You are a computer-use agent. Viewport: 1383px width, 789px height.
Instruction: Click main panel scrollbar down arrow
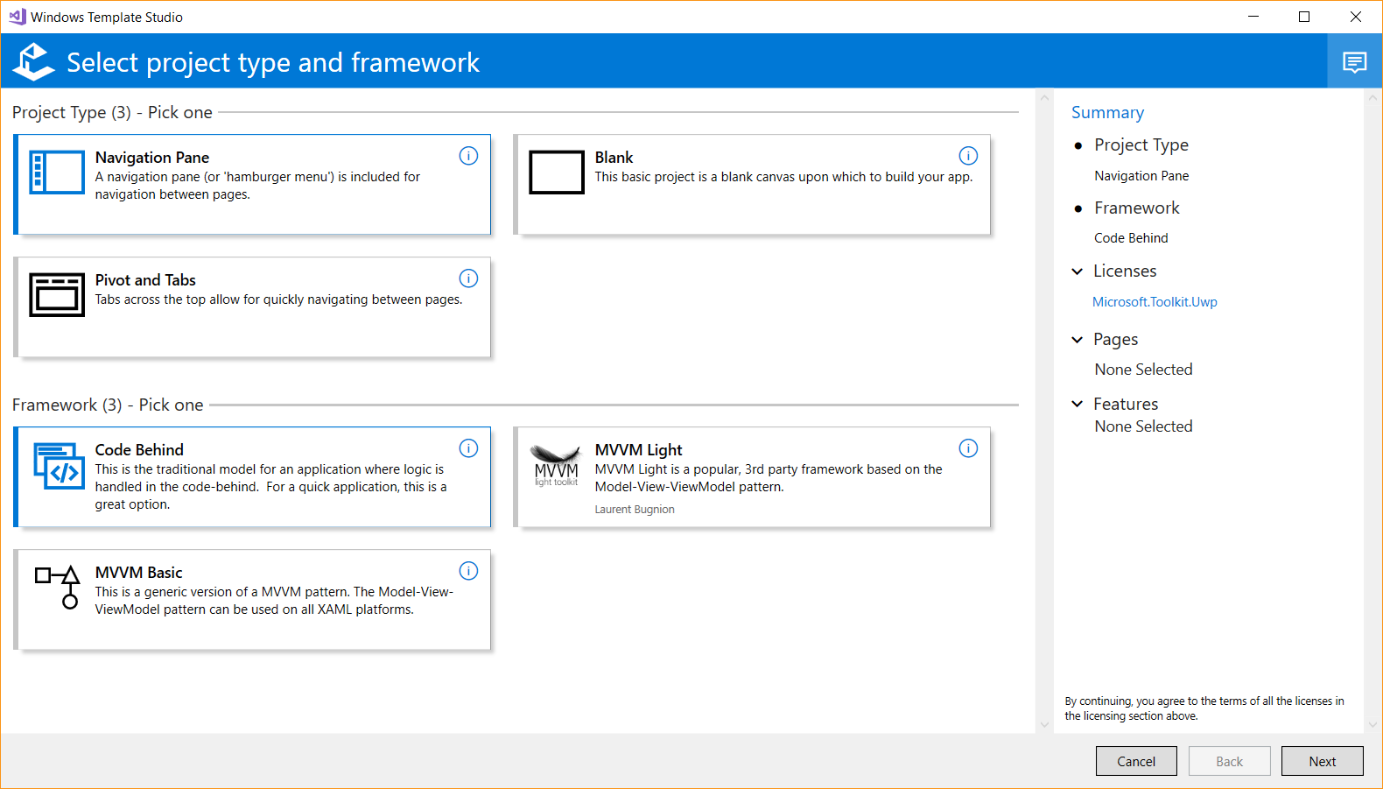pyautogui.click(x=1044, y=724)
